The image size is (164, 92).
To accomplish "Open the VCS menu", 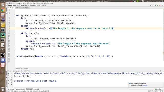I will (42, 3).
